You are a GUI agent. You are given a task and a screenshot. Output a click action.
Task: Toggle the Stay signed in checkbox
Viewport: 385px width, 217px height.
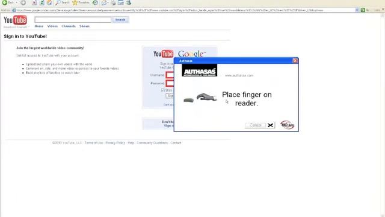tap(163, 90)
